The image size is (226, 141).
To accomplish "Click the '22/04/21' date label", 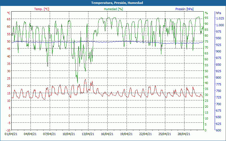I will [x=145, y=134].
